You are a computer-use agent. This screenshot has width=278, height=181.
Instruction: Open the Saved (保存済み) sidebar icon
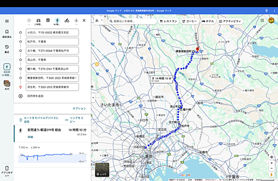click(x=7, y=34)
